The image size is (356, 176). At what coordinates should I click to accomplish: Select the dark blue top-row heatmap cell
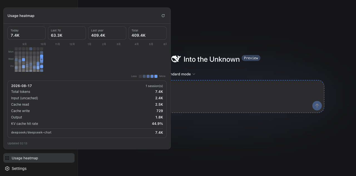pos(31,49)
